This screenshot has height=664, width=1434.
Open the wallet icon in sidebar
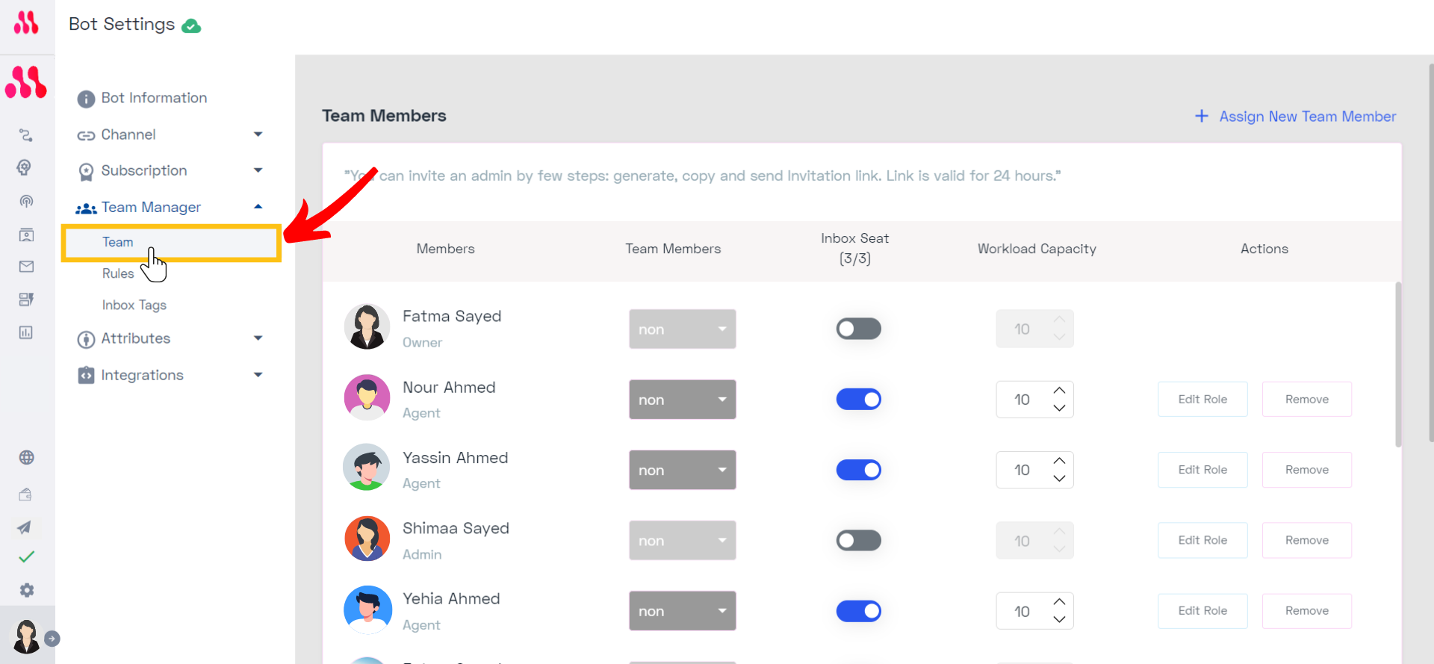coord(25,494)
